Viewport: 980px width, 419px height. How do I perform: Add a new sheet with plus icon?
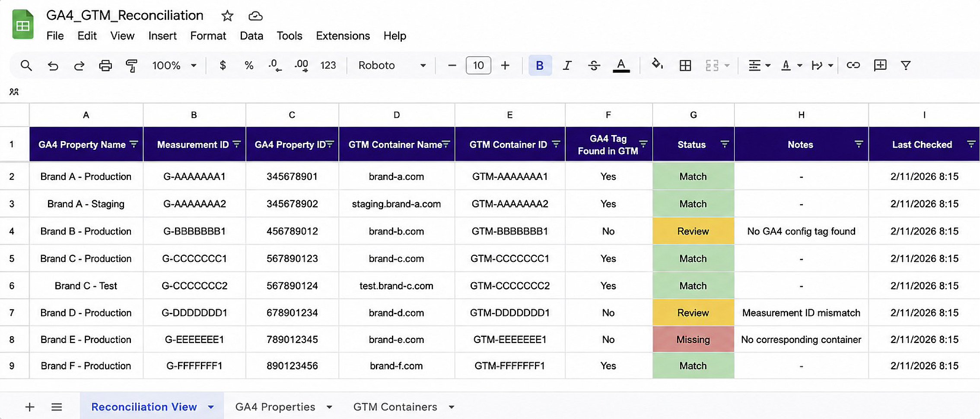click(30, 407)
